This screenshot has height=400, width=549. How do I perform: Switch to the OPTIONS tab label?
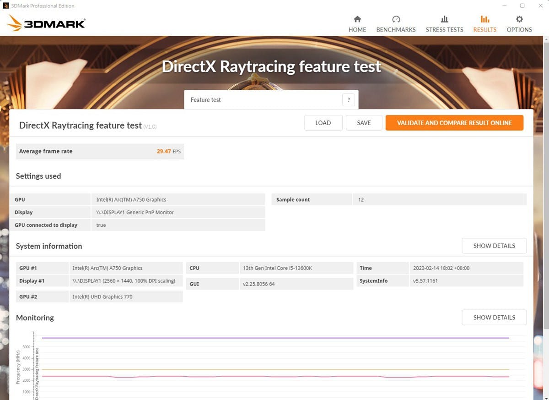(519, 30)
